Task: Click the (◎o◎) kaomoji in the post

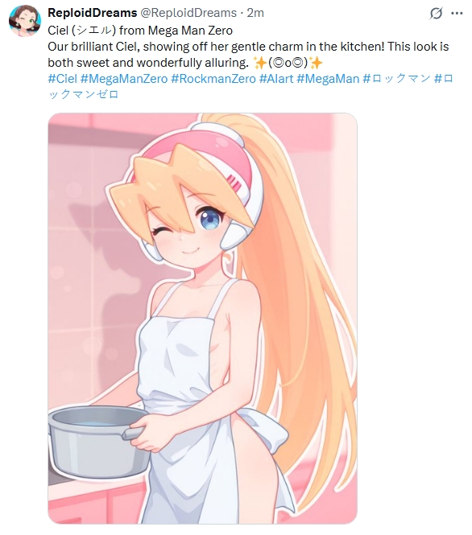Action: (288, 63)
